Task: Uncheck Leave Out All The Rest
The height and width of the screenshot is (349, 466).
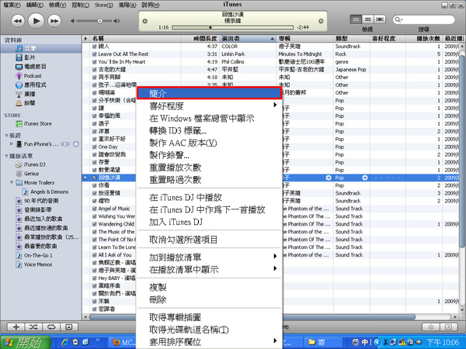Action: click(x=95, y=54)
